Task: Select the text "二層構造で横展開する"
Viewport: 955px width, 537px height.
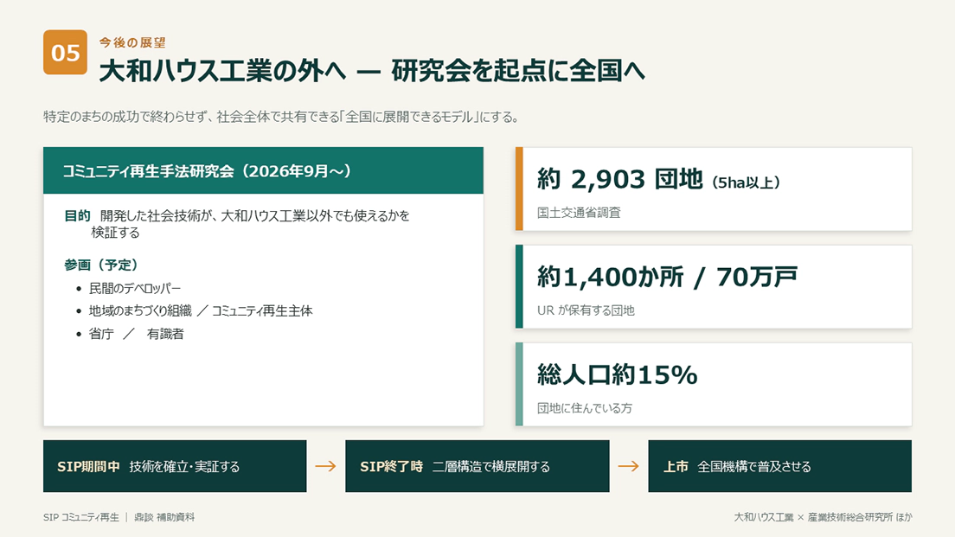Action: pos(490,466)
